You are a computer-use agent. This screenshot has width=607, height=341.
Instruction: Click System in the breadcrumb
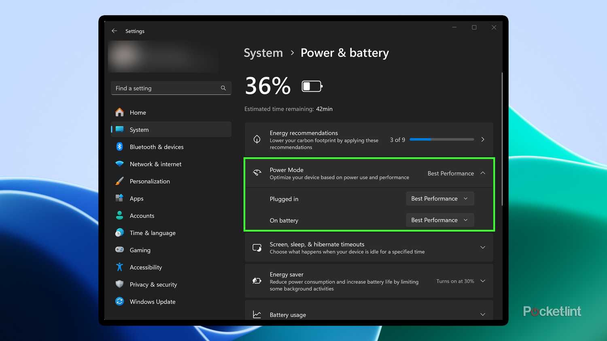263,53
